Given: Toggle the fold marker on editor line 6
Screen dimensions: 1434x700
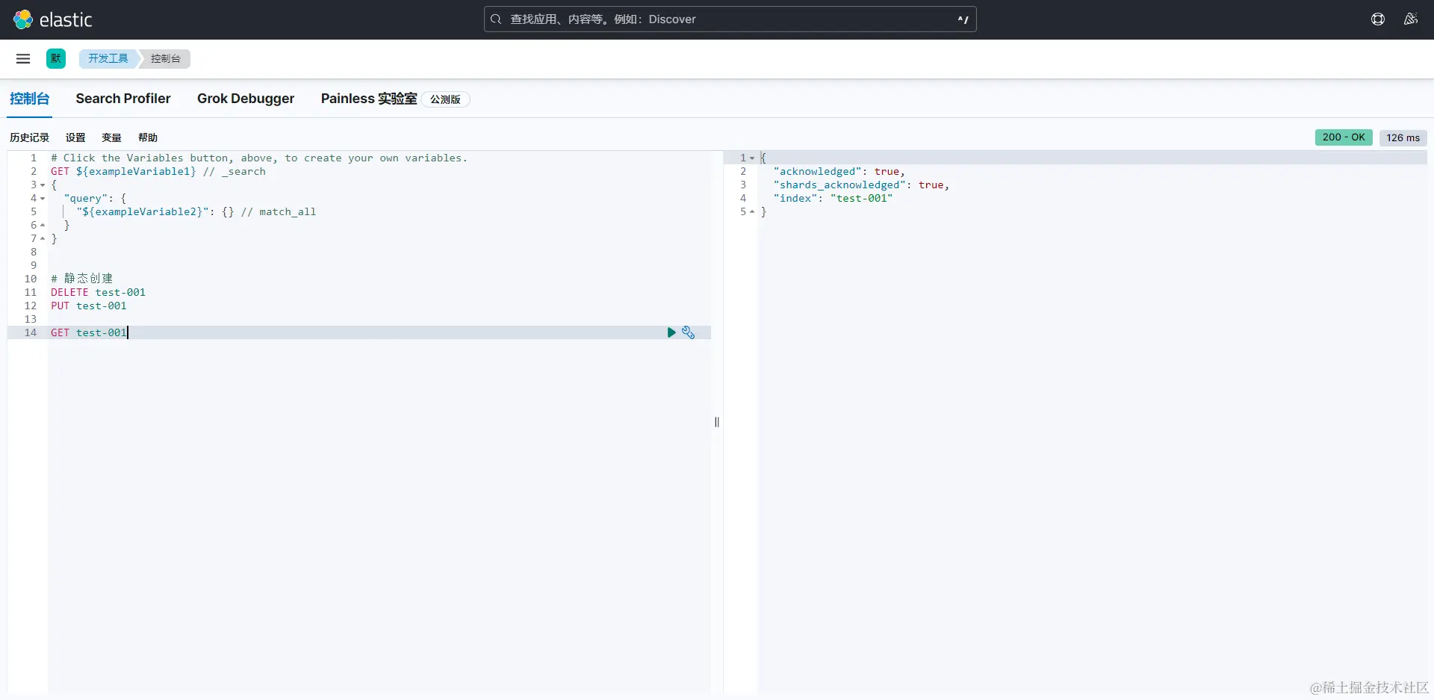Looking at the screenshot, I should coord(43,226).
